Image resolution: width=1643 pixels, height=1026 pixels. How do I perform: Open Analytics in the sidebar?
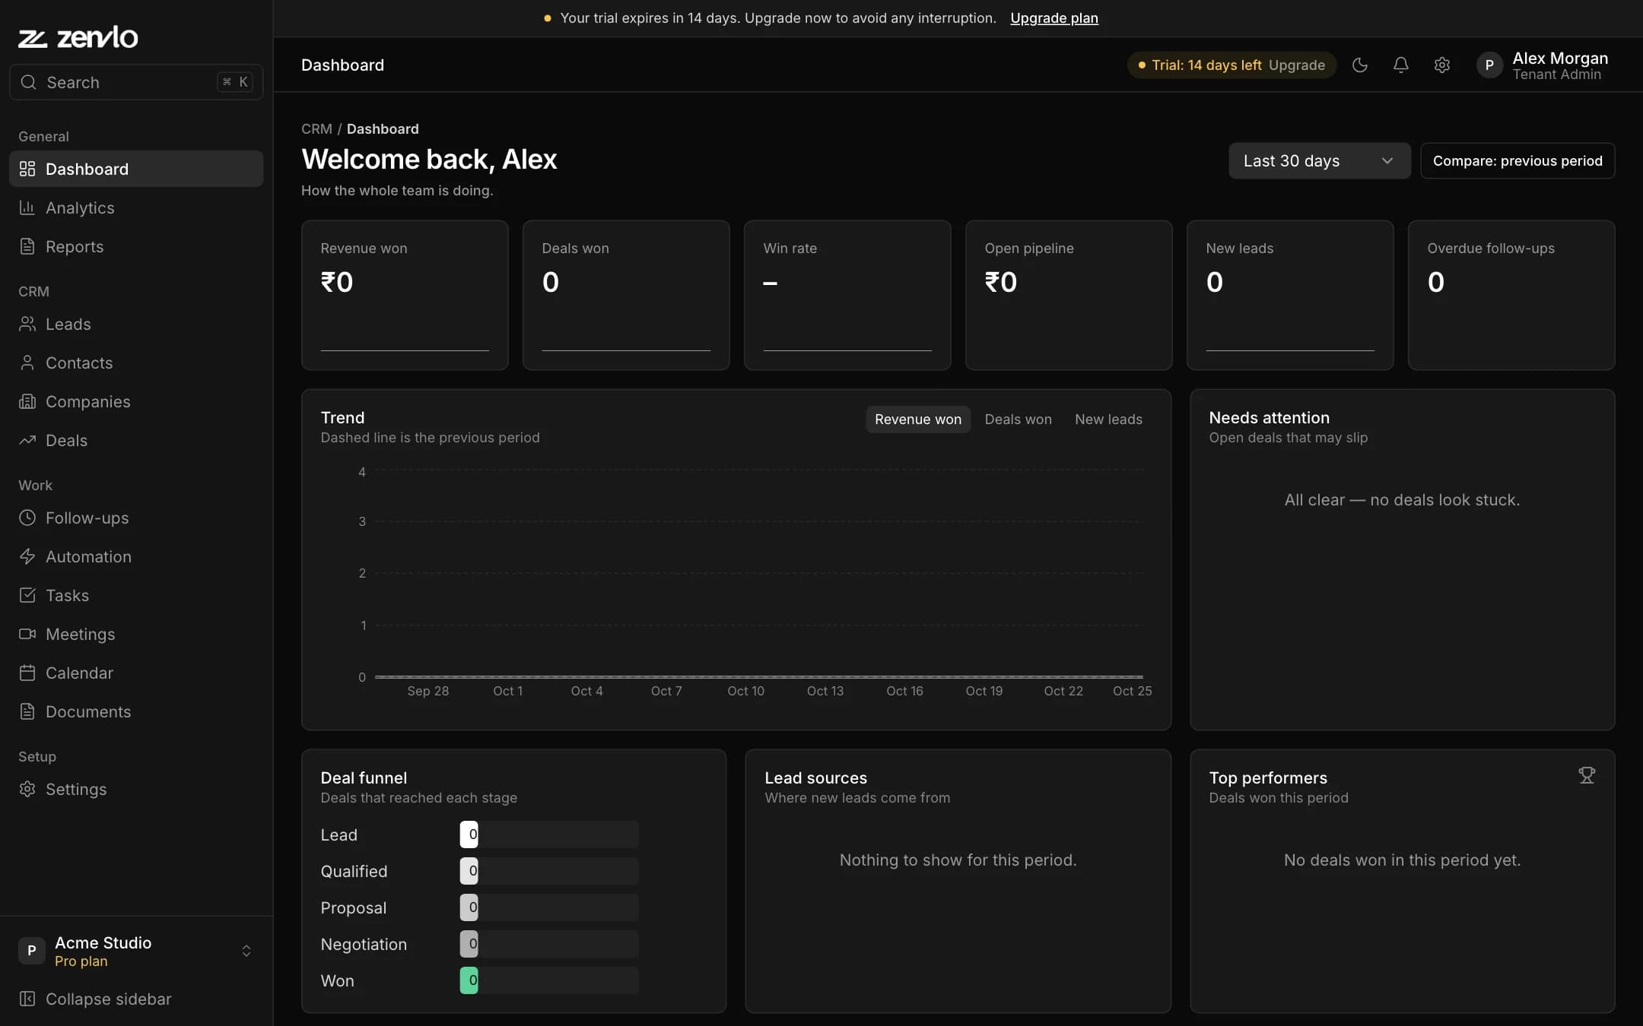(136, 207)
